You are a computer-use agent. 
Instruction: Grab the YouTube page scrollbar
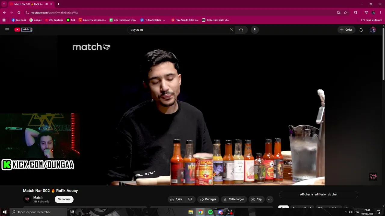coord(383,54)
